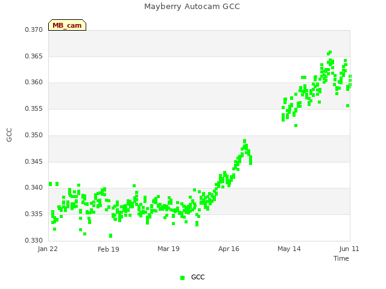Click the May 14 x-axis label
Viewport: 386px width, 289px height.
point(289,249)
